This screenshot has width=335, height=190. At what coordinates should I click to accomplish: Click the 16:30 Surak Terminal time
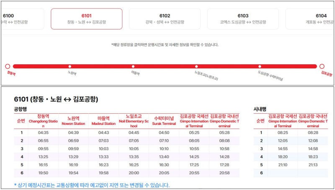pyautogui.click(x=164, y=165)
